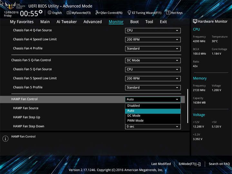
Task: Click the 12/09/2016 date text
Action: (11, 13)
